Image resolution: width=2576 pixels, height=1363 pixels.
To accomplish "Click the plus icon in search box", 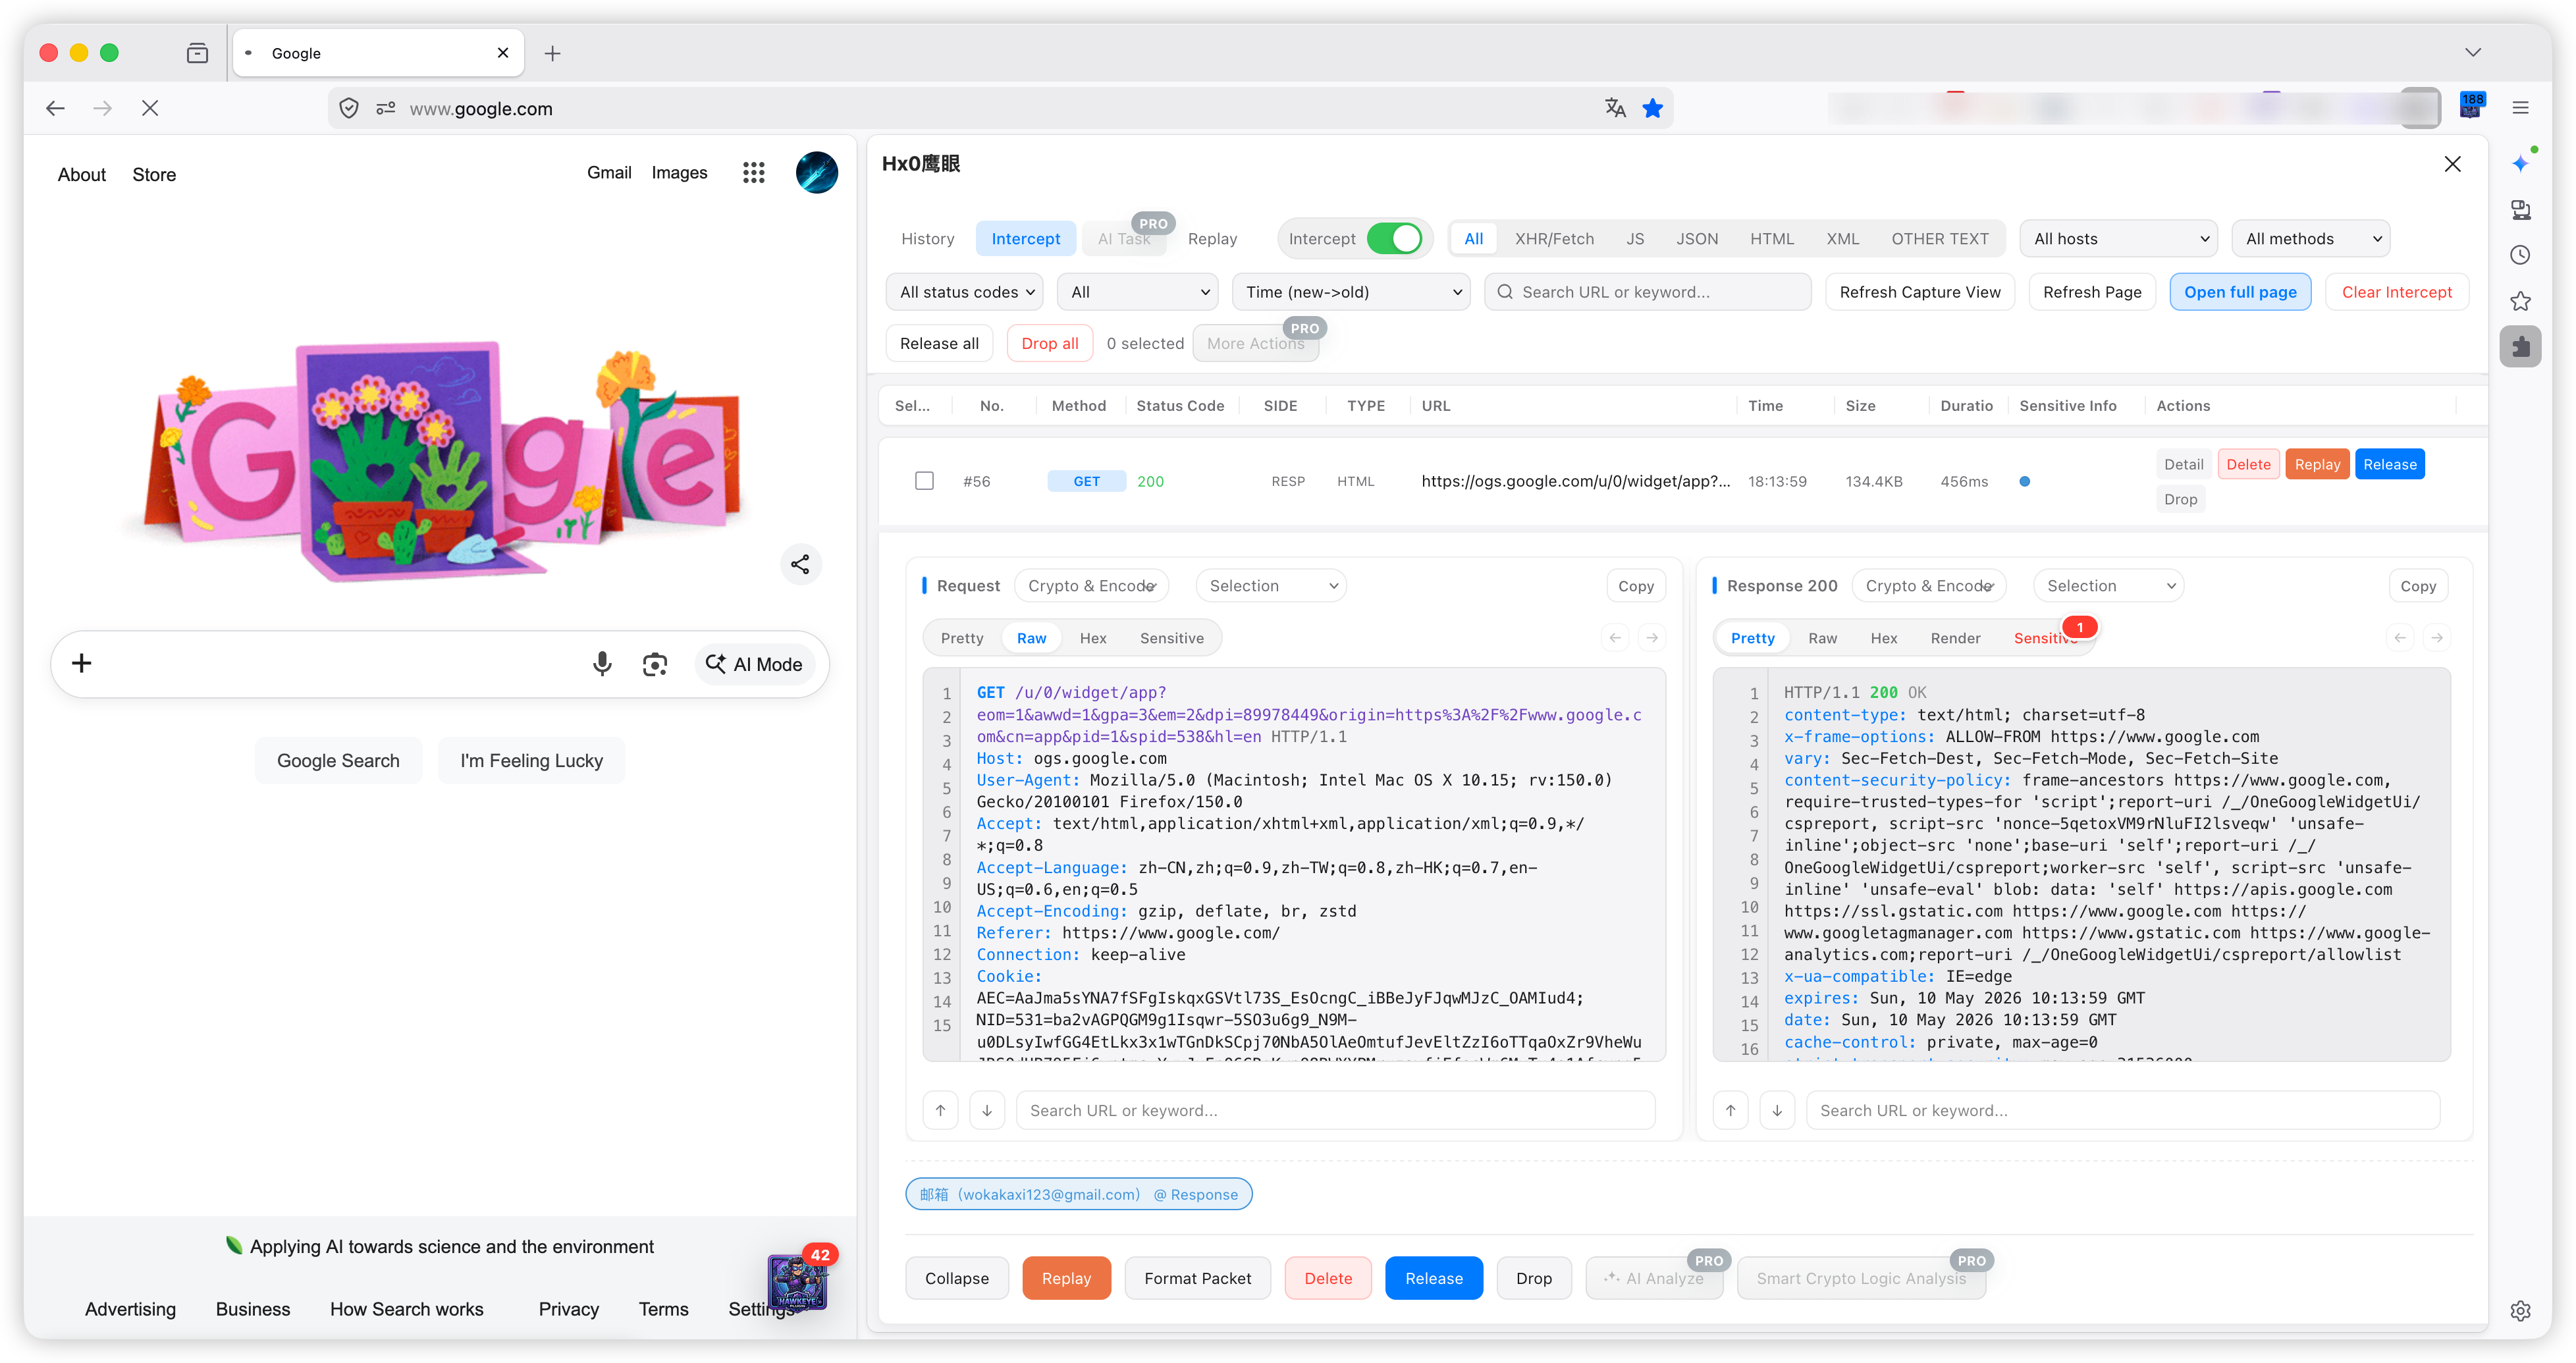I will tap(82, 663).
